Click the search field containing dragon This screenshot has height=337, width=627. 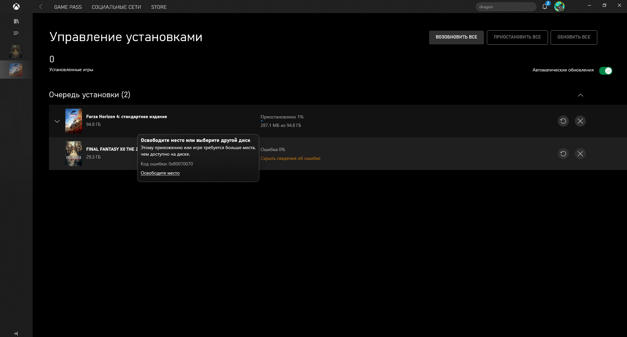click(x=506, y=7)
